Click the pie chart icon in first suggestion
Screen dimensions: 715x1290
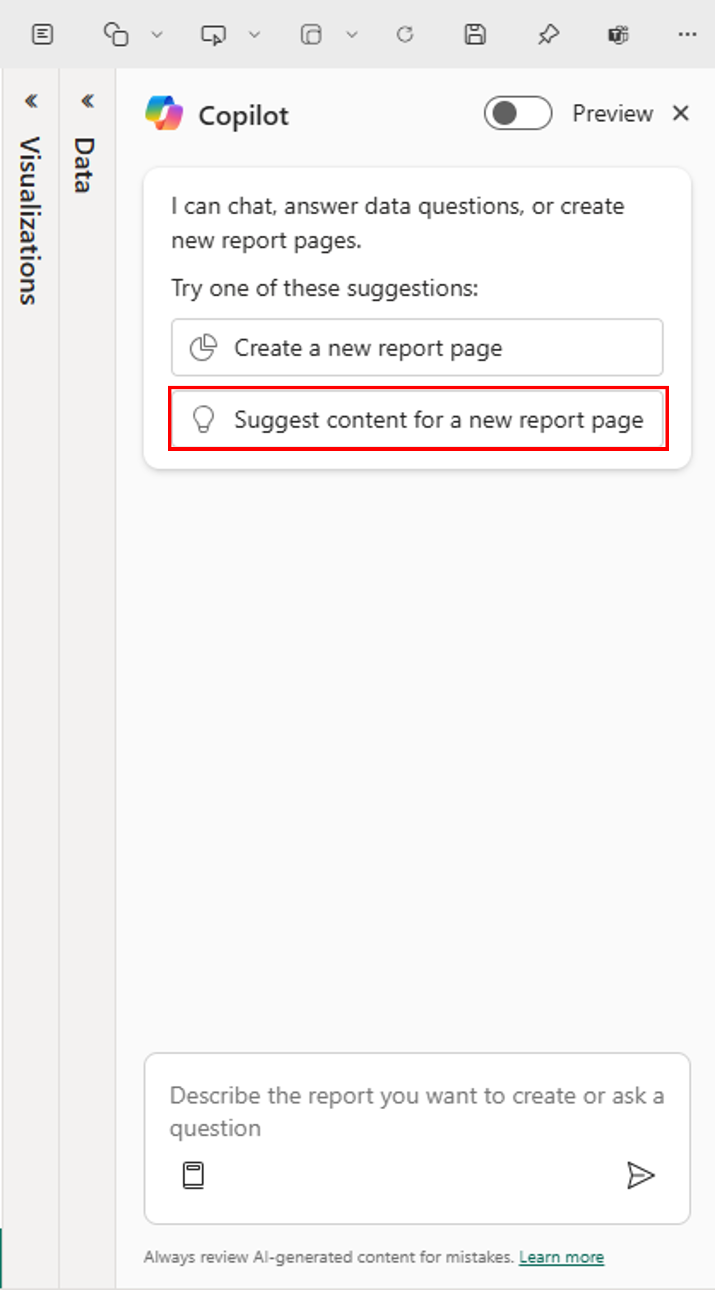203,348
